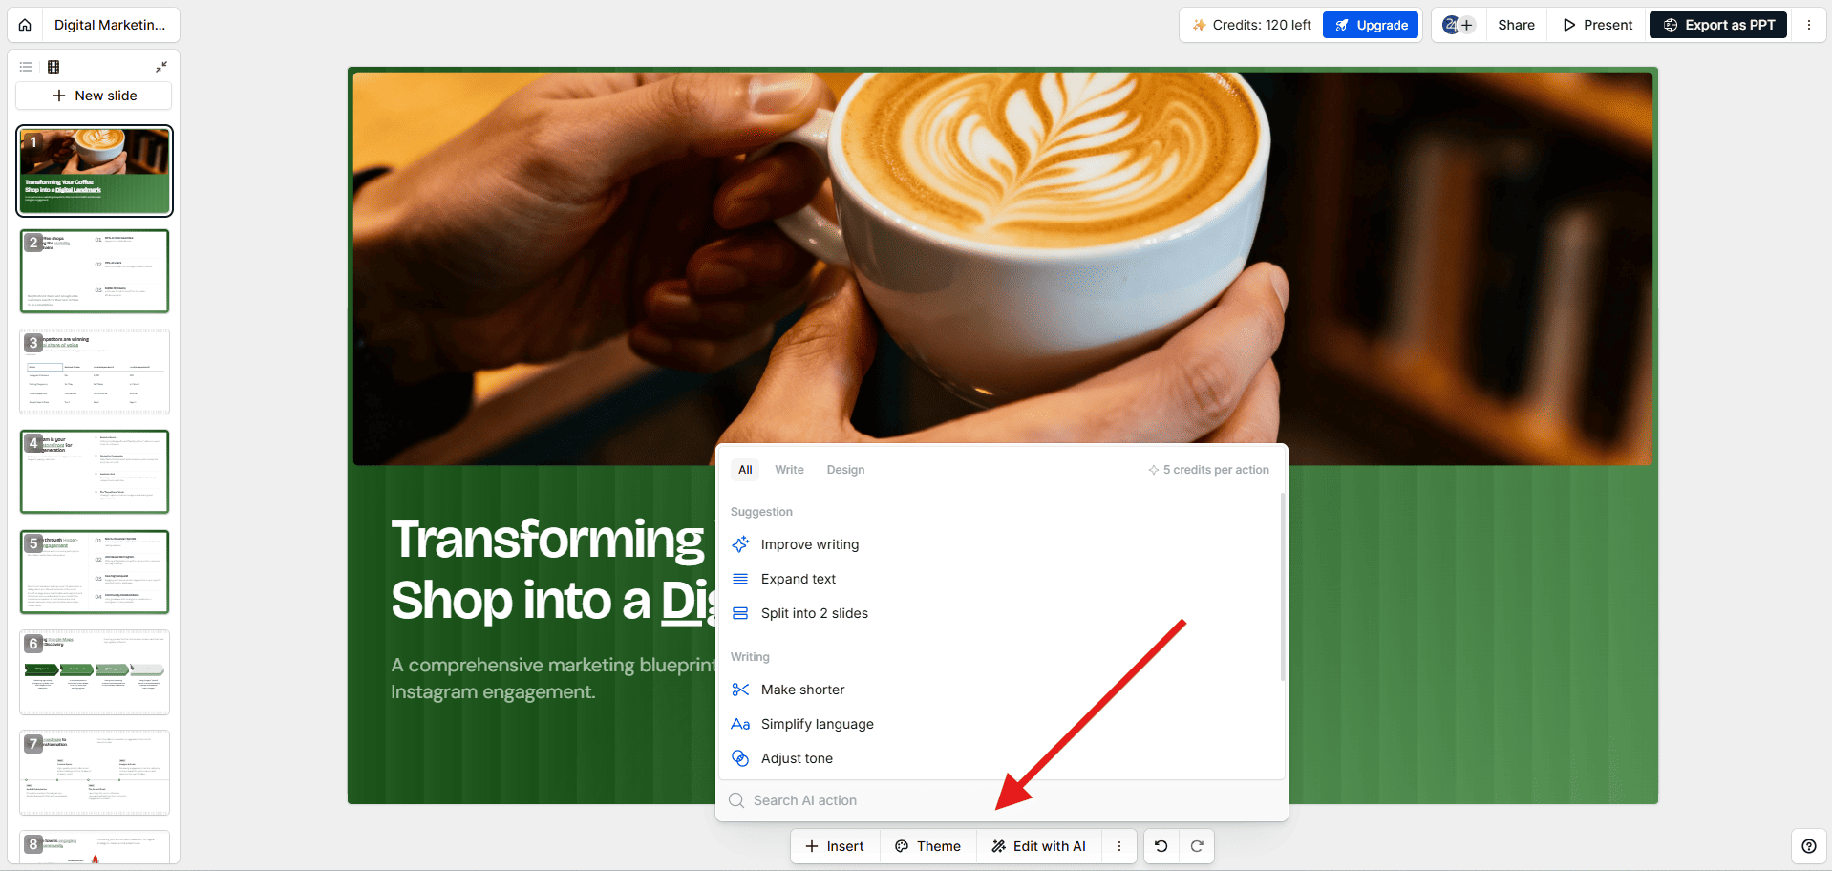Image resolution: width=1832 pixels, height=871 pixels.
Task: View Credits: 120 left indicator
Action: [x=1251, y=25]
